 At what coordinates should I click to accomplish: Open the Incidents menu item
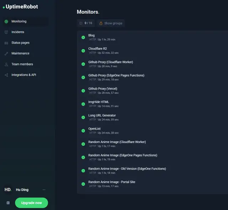(18, 32)
